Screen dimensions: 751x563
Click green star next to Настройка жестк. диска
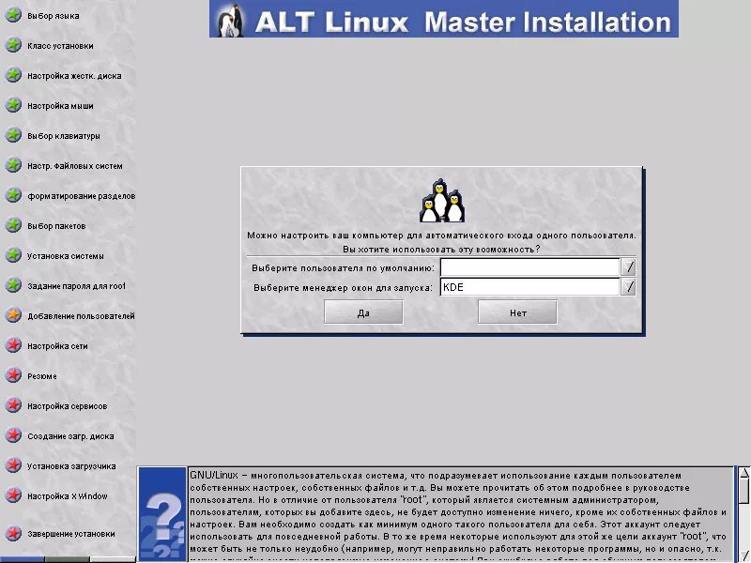(x=13, y=76)
